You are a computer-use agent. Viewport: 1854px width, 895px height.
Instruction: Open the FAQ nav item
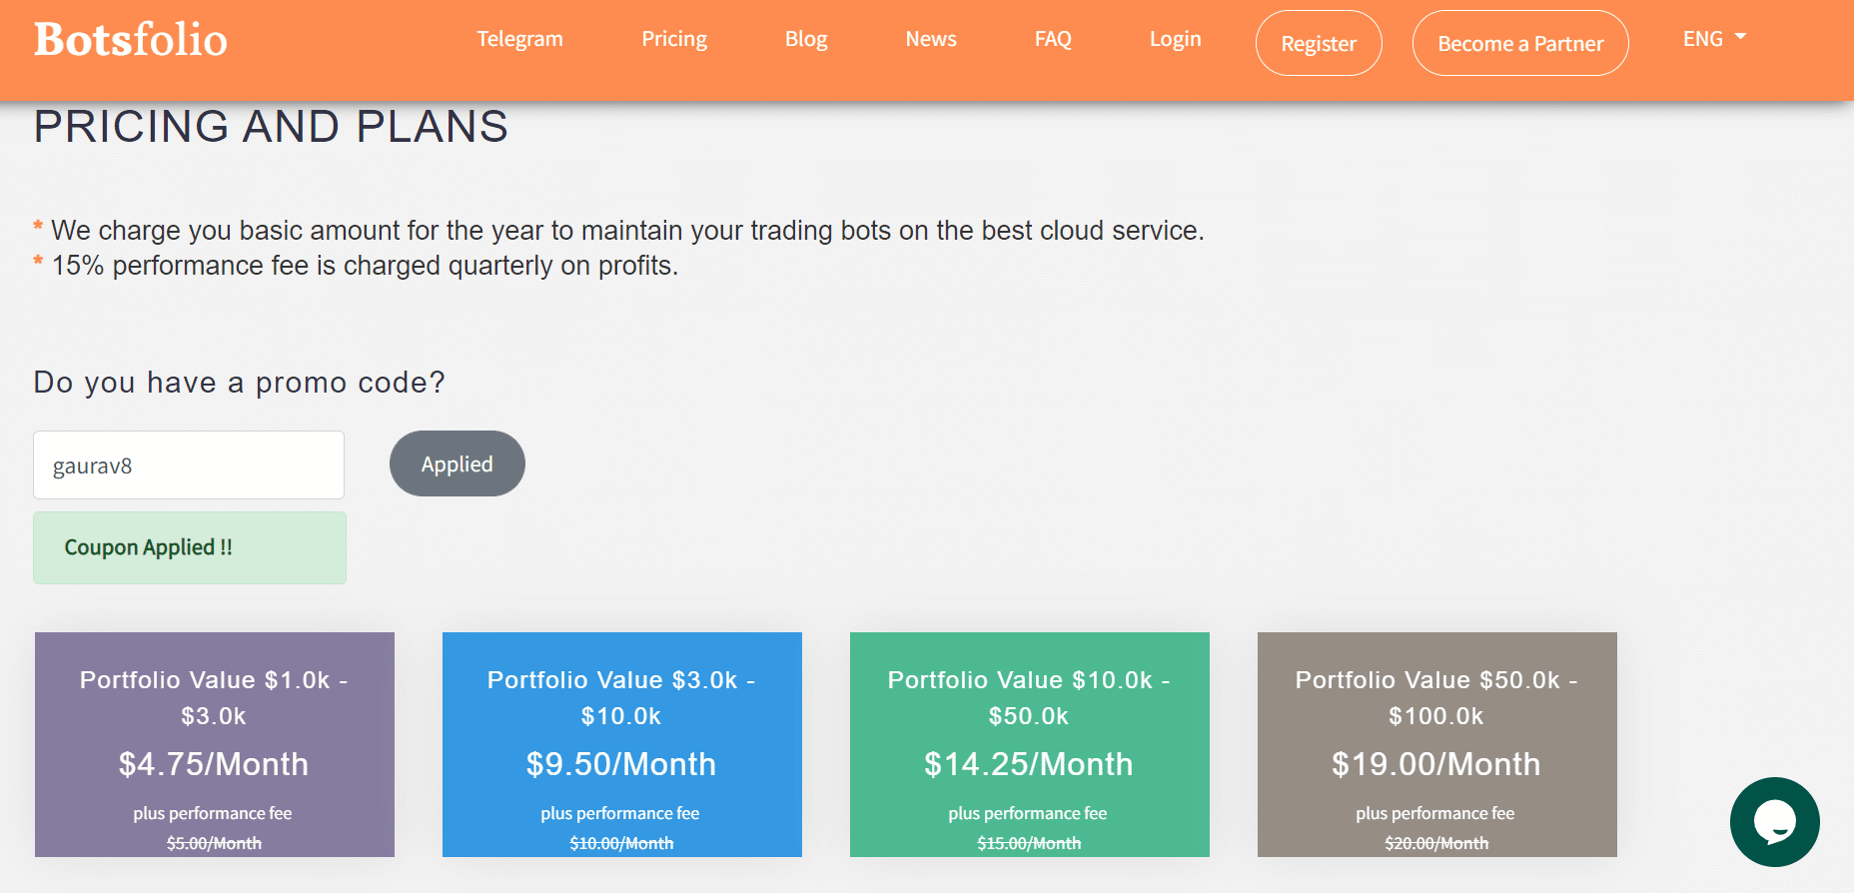click(1053, 39)
